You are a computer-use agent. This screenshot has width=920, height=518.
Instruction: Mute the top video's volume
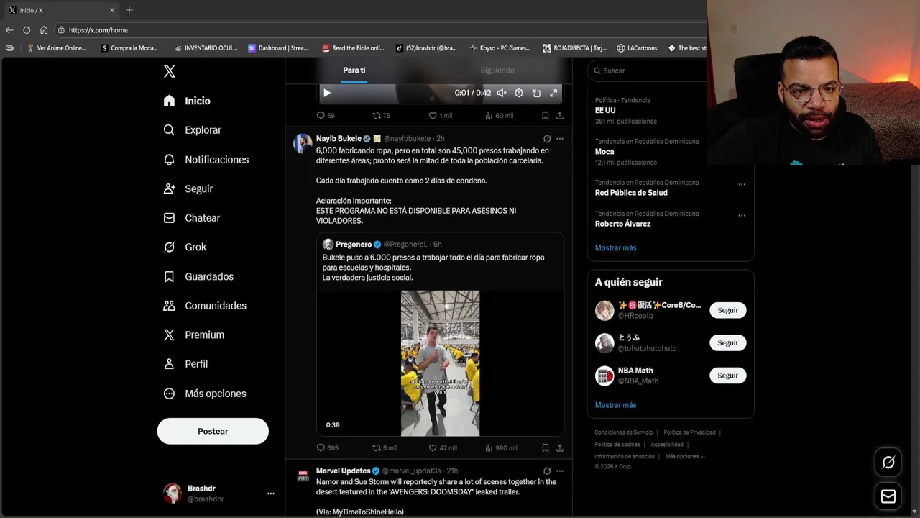click(502, 93)
